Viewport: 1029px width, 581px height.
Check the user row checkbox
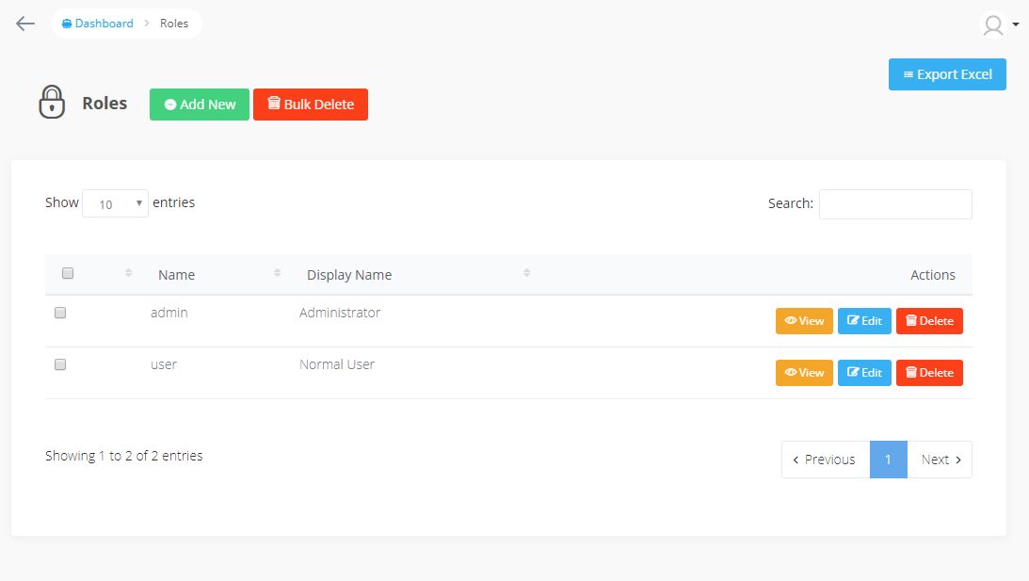click(x=60, y=364)
